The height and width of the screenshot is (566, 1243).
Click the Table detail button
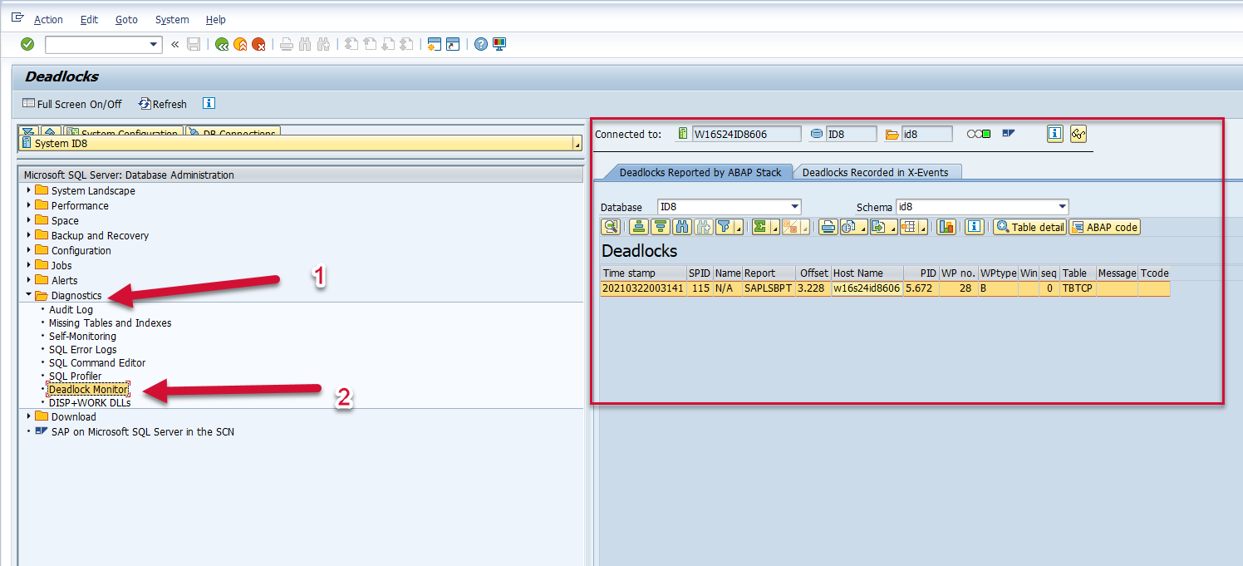click(1029, 227)
